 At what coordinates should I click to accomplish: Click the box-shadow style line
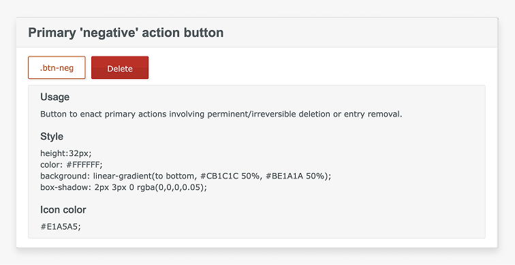tap(123, 187)
